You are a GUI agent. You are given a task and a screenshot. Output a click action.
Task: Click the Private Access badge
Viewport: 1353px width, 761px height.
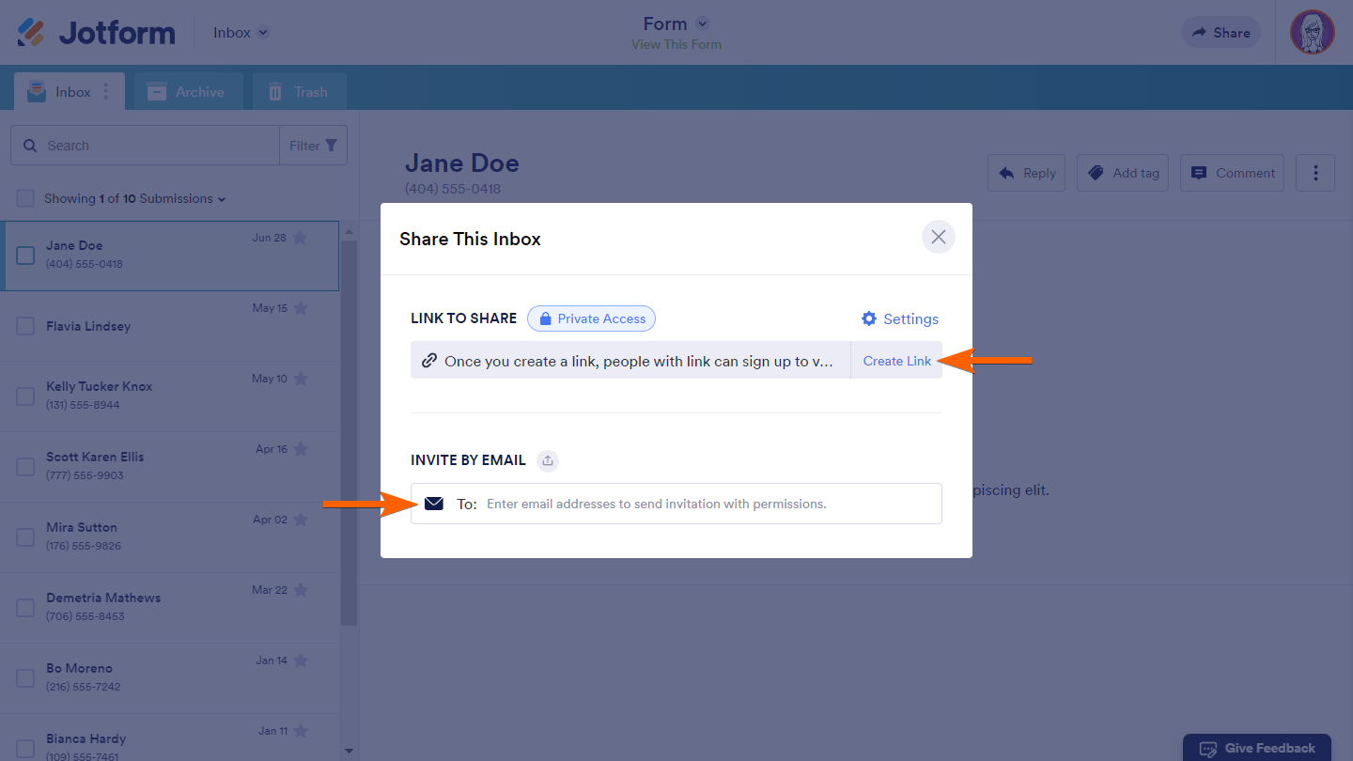tap(591, 318)
